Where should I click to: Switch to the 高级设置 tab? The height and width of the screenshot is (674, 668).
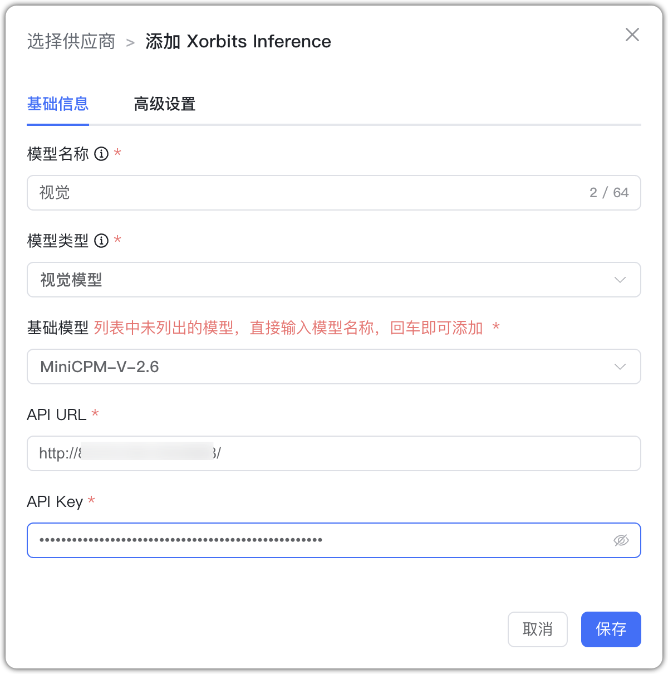164,104
